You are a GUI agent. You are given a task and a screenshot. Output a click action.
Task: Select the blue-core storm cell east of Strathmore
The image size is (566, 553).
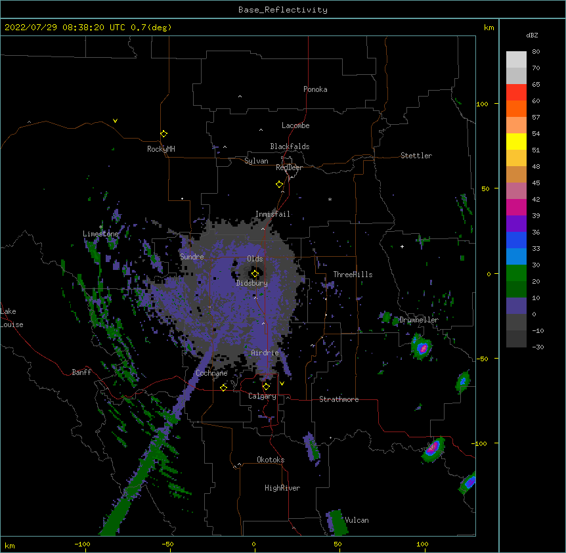pos(463,381)
